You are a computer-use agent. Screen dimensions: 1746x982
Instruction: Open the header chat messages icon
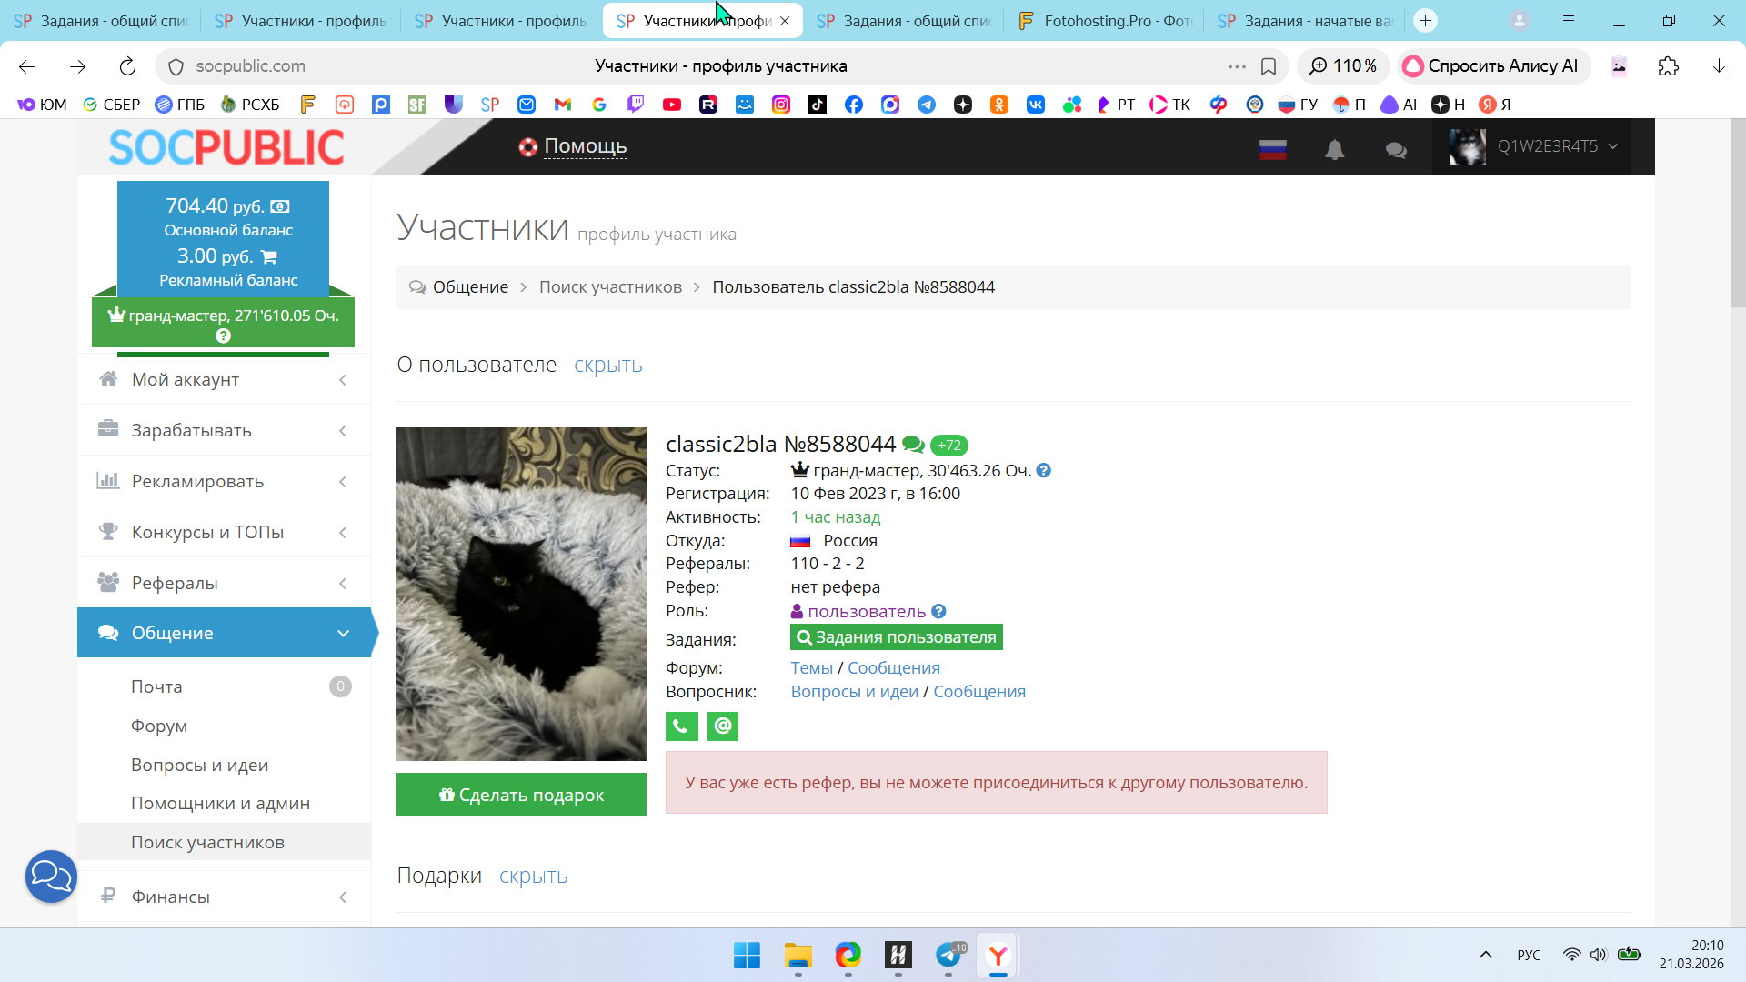1396,149
